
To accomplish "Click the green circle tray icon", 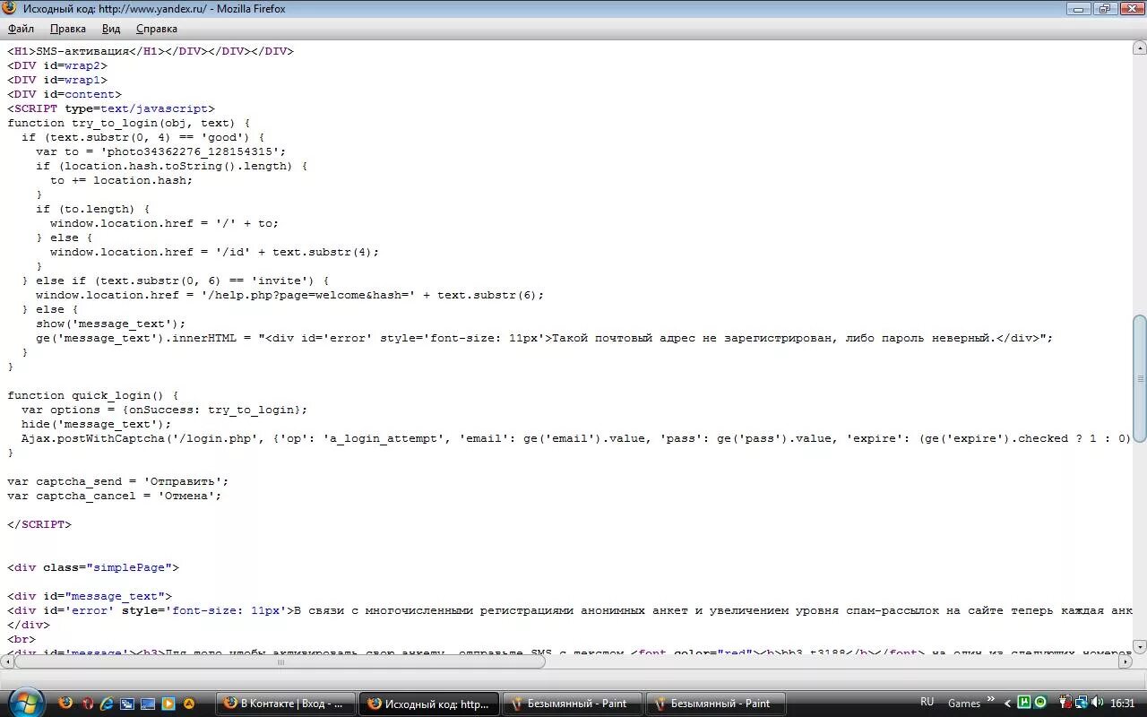I will (1039, 704).
